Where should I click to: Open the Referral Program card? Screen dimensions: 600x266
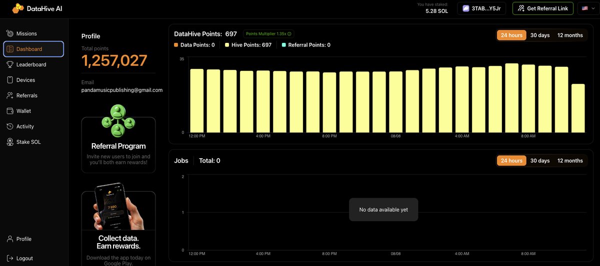[x=118, y=145]
